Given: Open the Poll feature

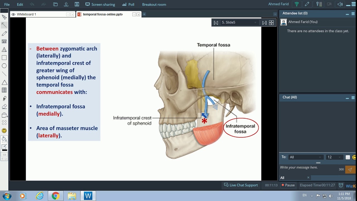Looking at the screenshot, I should click(x=128, y=4).
